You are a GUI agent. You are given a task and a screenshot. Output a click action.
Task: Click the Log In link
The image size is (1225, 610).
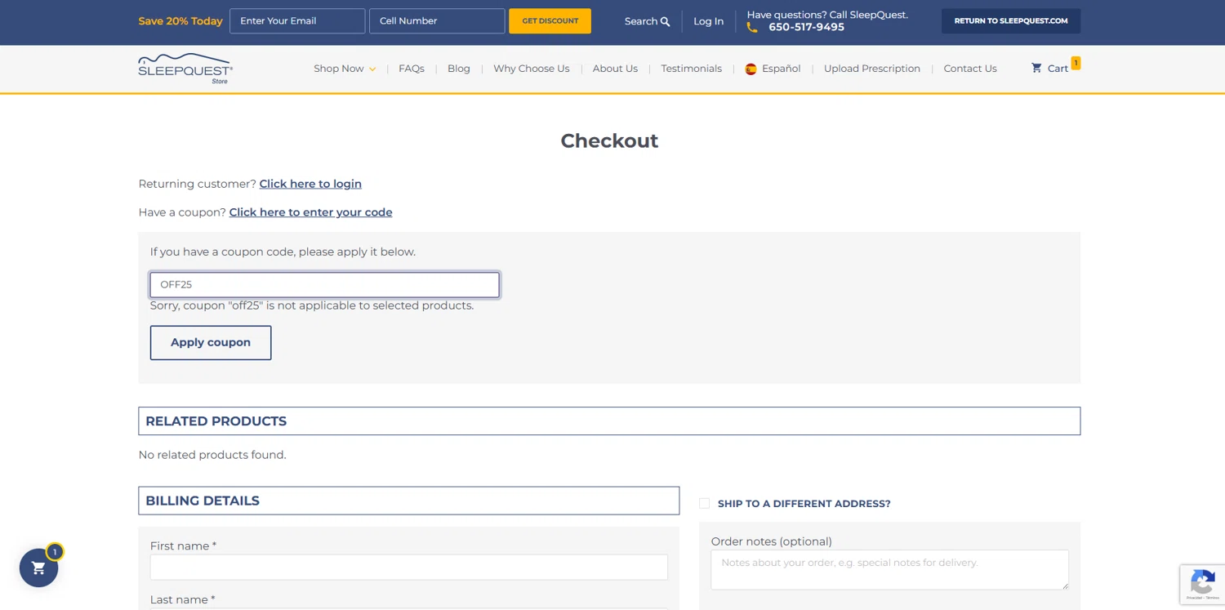708,21
